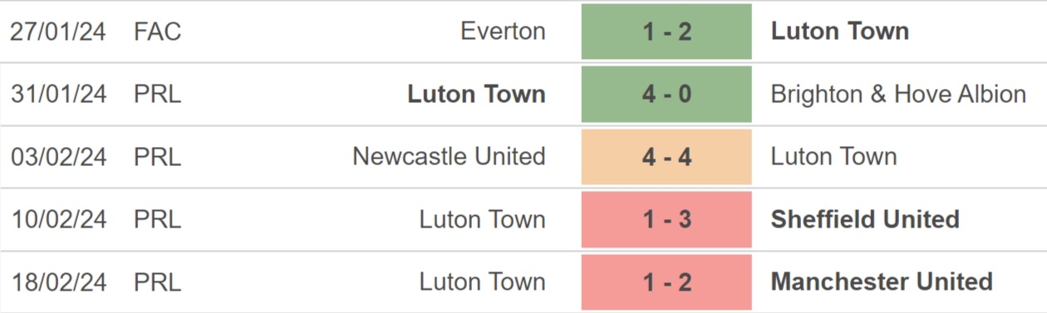Click Luton Town in Manchester United row
The height and width of the screenshot is (313, 1047).
click(x=483, y=281)
